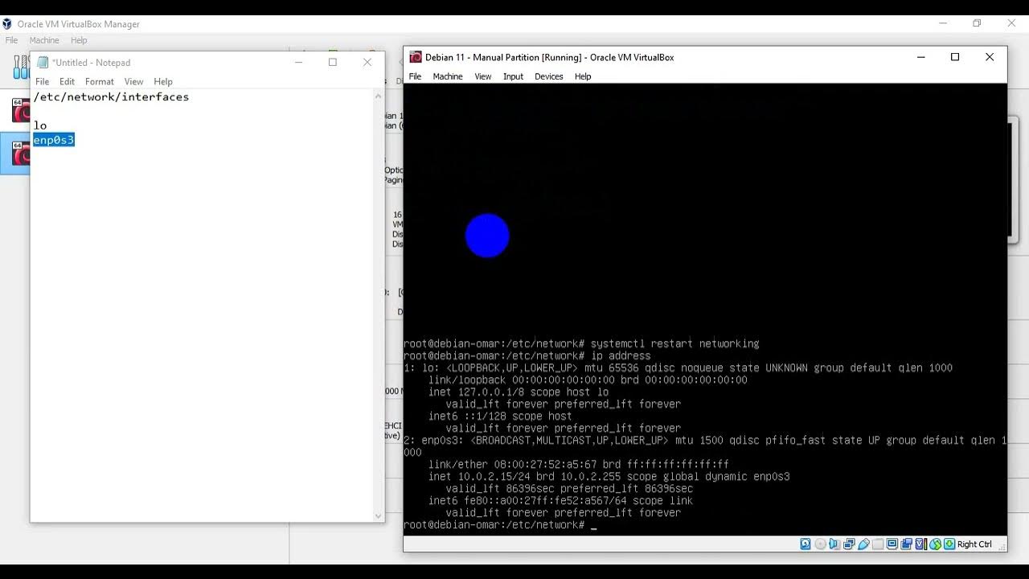Click the VirtualBox icon in Debian VM title bar
Viewport: 1029px width, 579px height.
pyautogui.click(x=416, y=57)
